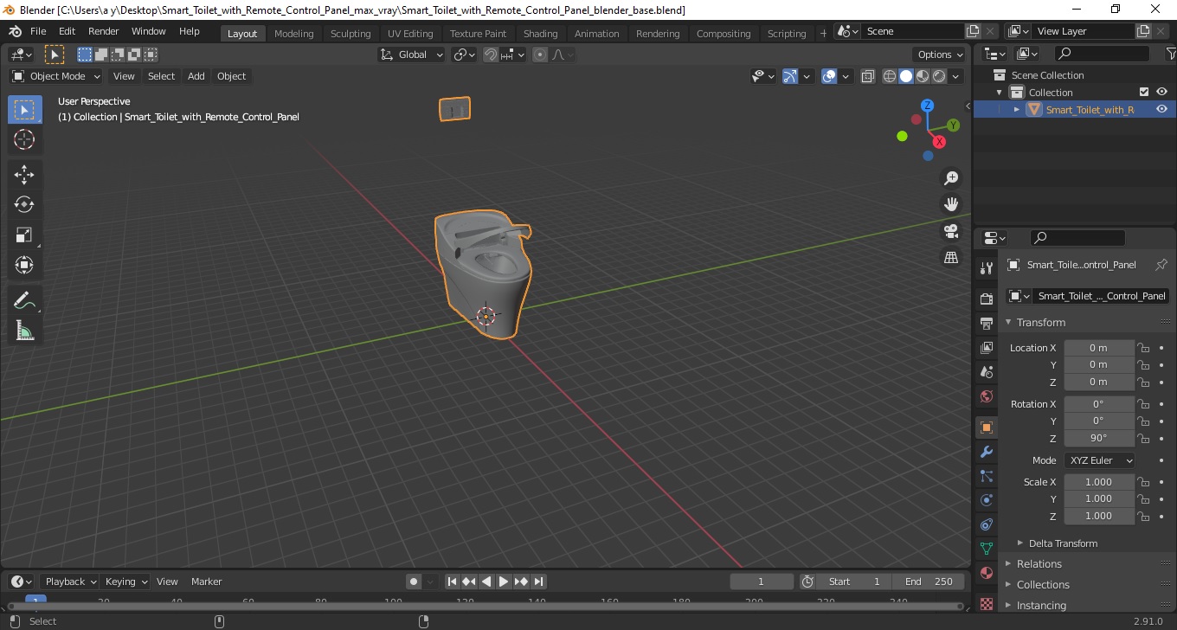Toggle snapping magnet in header
Screen dimensions: 1177x630
coord(491,55)
